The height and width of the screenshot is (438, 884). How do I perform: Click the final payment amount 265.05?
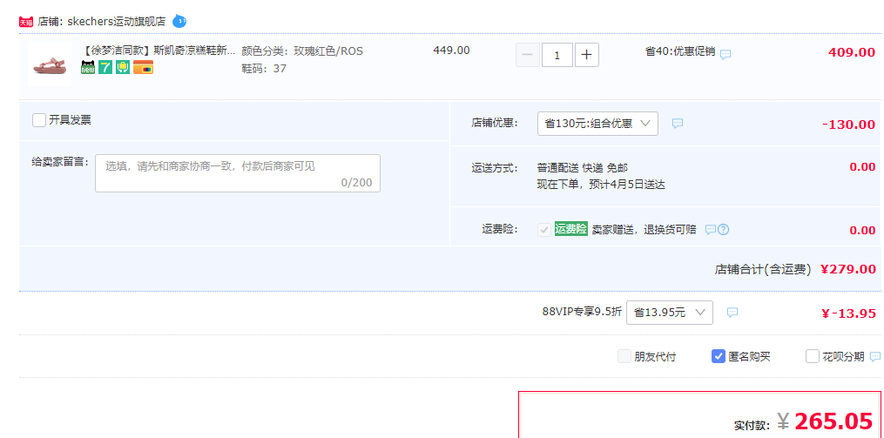[x=833, y=421]
